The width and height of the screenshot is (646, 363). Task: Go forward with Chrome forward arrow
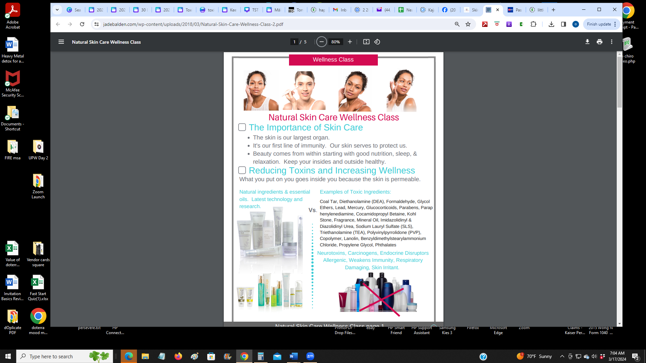[70, 24]
